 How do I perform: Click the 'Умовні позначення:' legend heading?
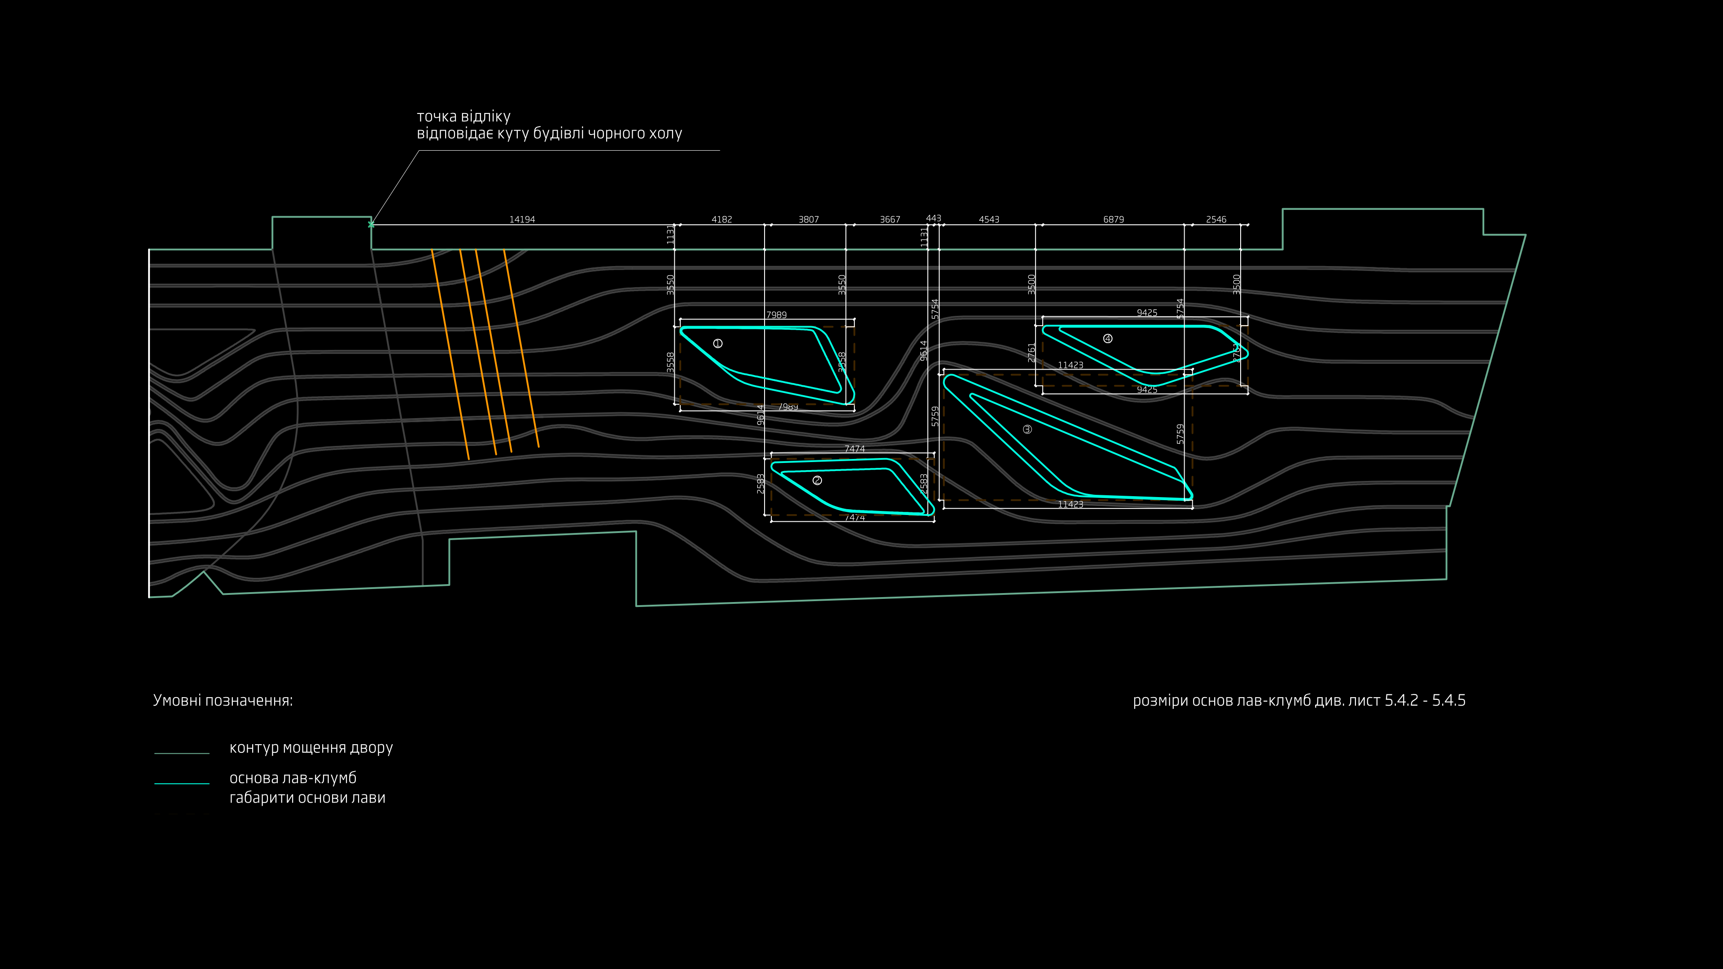click(x=223, y=700)
